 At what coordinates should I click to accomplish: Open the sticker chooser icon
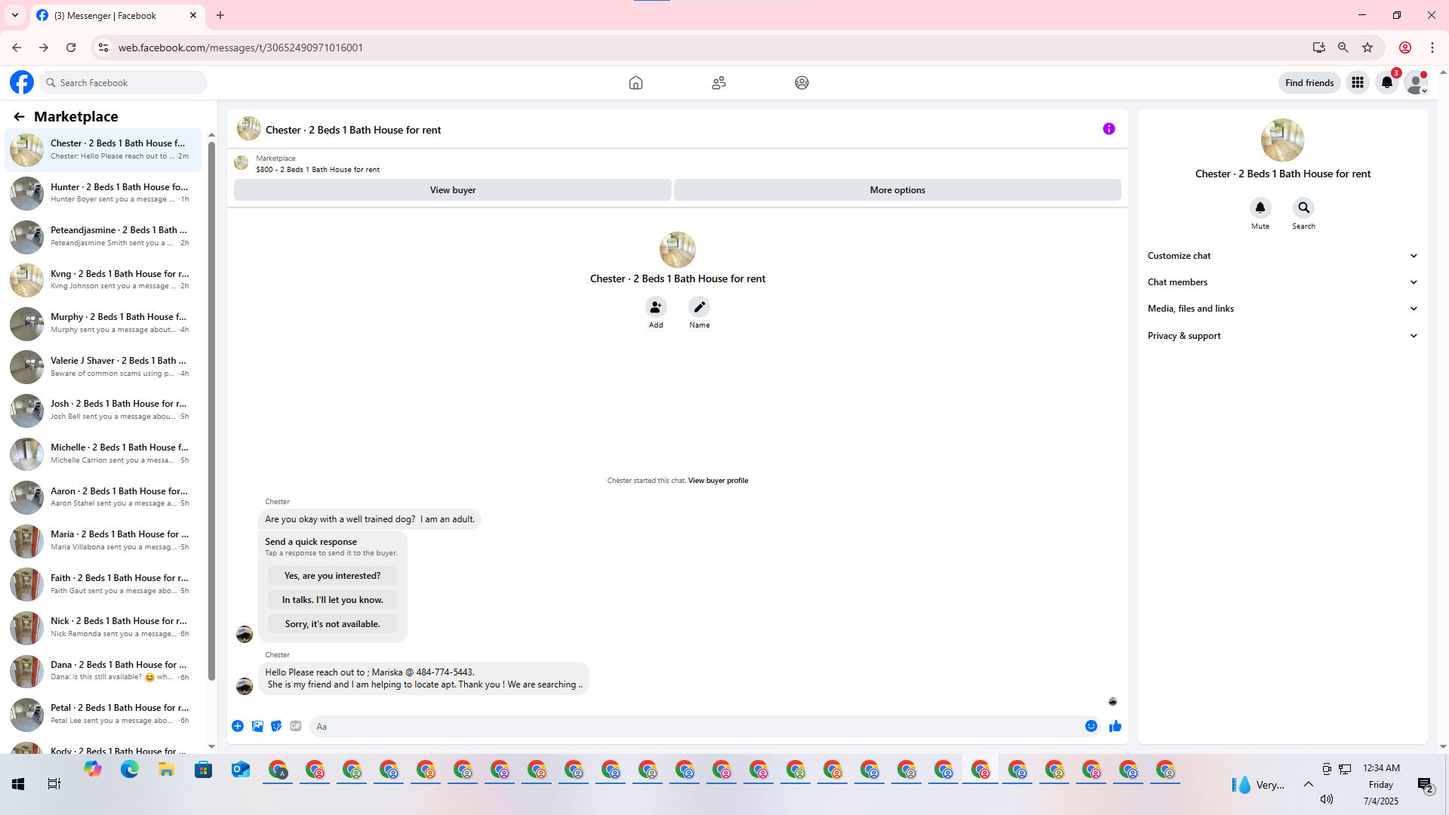[276, 726]
